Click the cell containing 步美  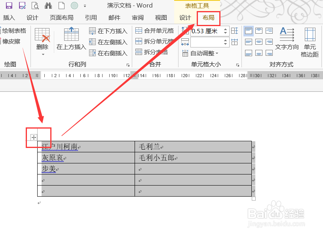click(86, 169)
